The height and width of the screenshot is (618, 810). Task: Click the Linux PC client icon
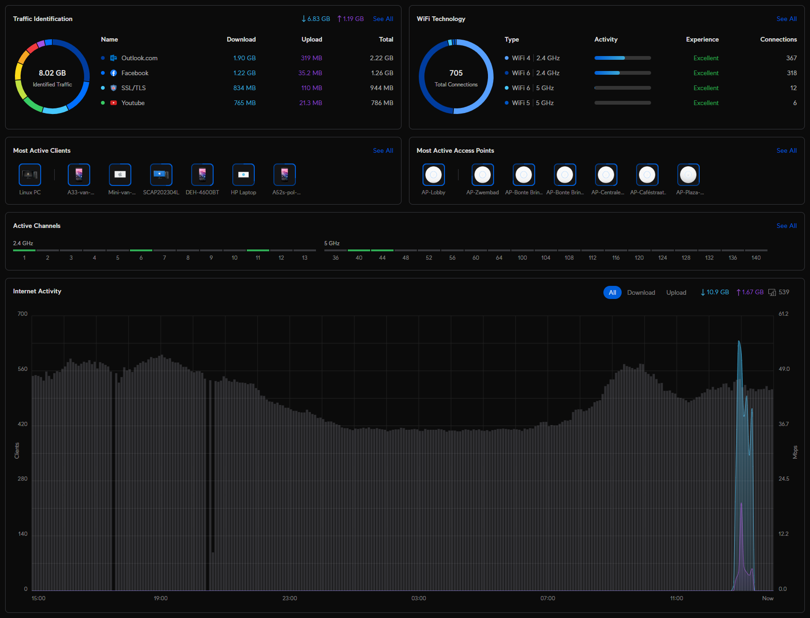pyautogui.click(x=30, y=175)
